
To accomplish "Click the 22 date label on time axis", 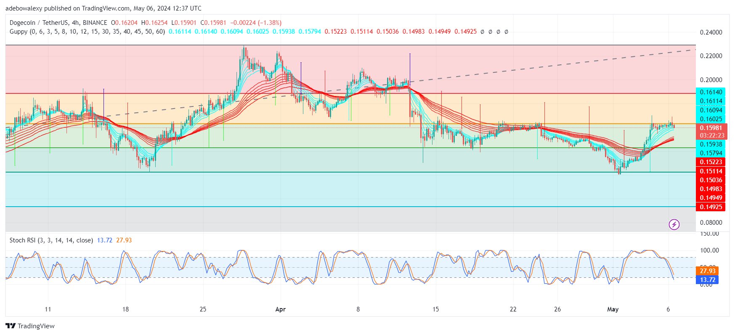I will [513, 309].
